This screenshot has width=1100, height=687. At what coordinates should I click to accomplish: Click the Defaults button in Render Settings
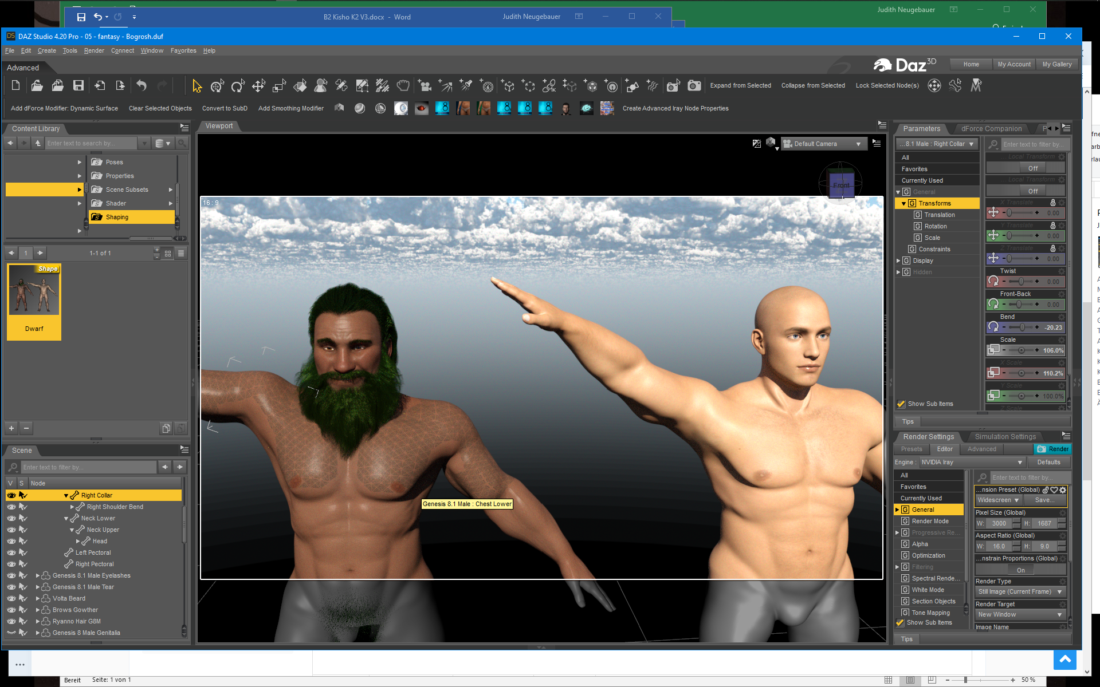tap(1048, 463)
